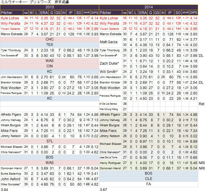205x191 pixels.
Task: Select the BOS row in the 2014 table
Action: [148, 173]
